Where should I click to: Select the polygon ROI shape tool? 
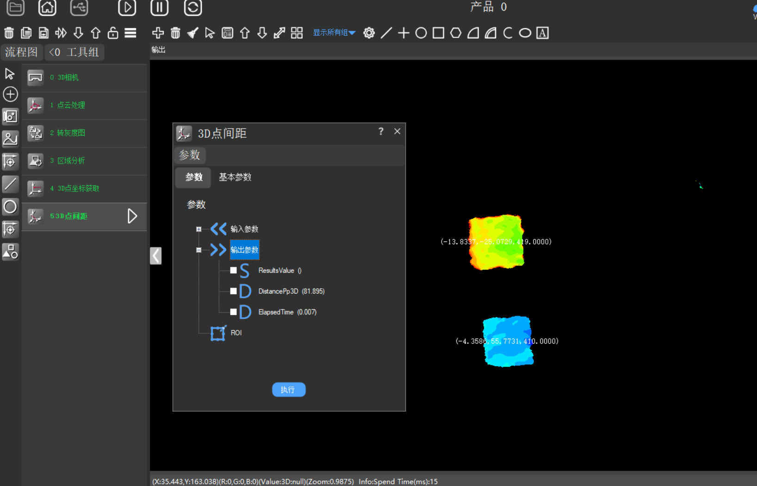[456, 33]
